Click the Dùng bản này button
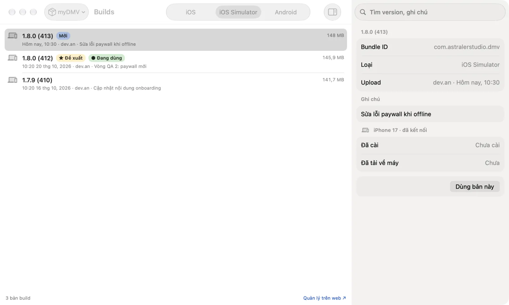This screenshot has height=305, width=509. tap(475, 186)
